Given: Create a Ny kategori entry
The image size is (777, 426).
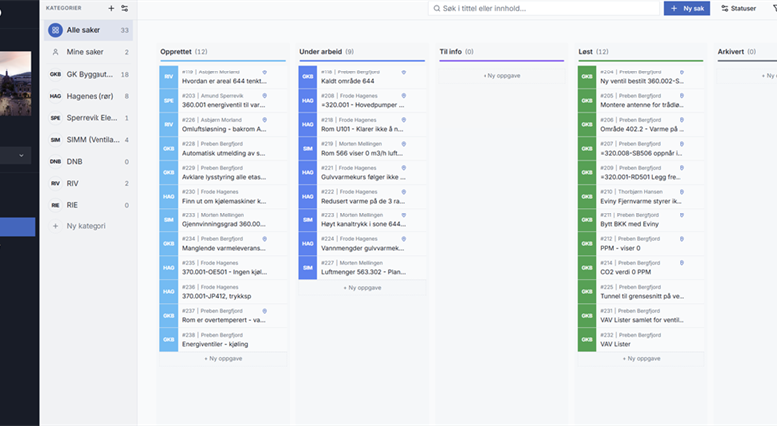Looking at the screenshot, I should click(89, 226).
